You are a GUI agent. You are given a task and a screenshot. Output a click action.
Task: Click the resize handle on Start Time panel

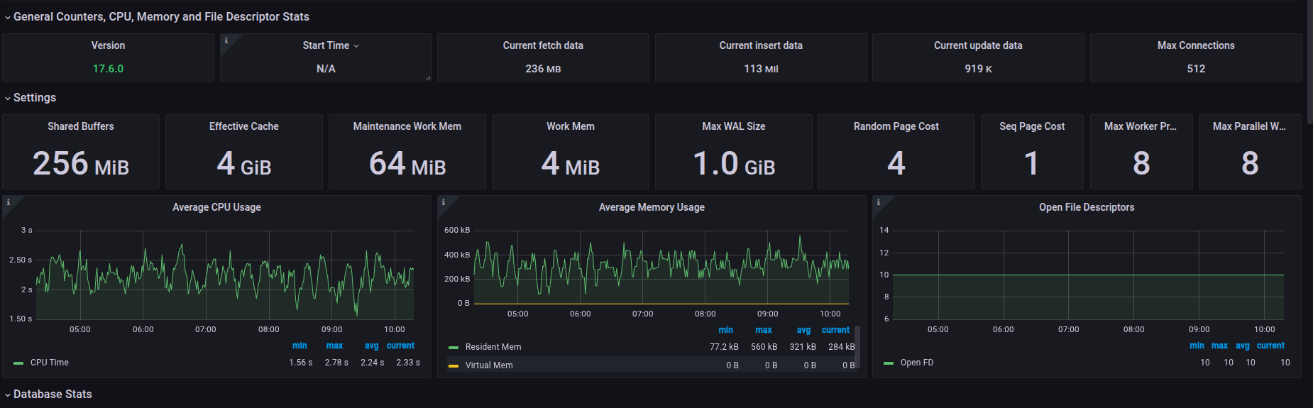tap(428, 77)
